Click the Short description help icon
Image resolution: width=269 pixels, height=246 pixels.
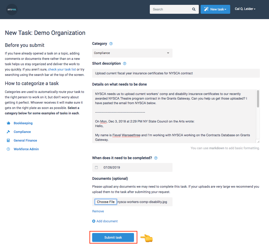point(125,63)
